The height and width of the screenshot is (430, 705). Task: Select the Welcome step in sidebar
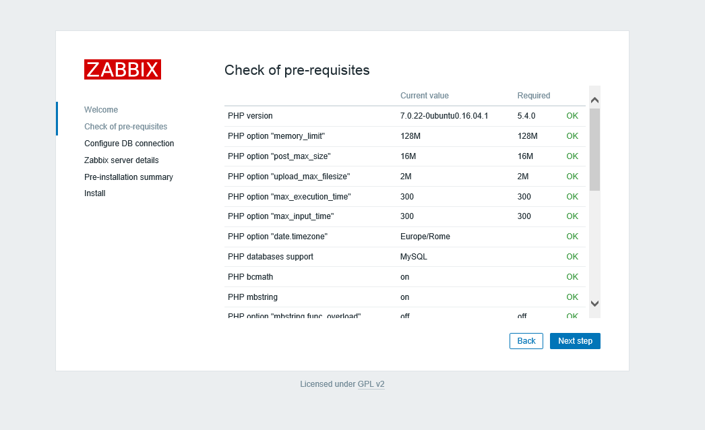101,110
